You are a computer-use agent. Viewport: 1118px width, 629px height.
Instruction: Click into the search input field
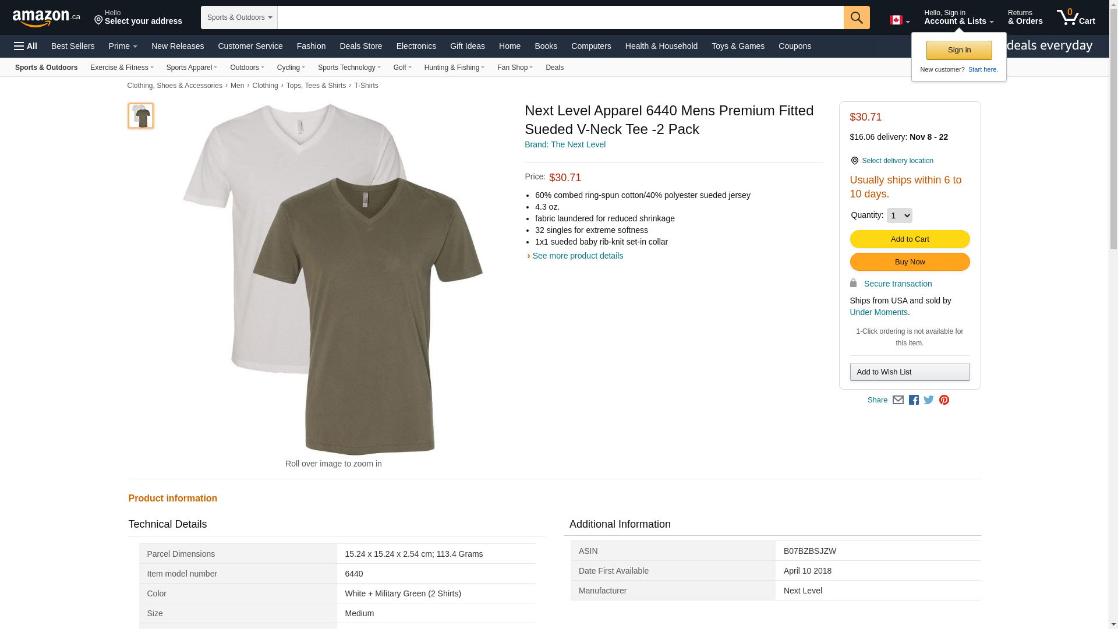[560, 17]
